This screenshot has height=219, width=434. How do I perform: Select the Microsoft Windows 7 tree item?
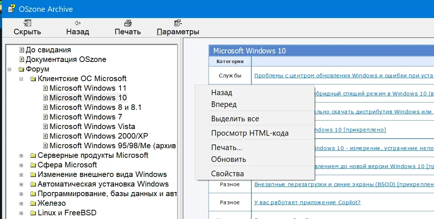click(87, 117)
